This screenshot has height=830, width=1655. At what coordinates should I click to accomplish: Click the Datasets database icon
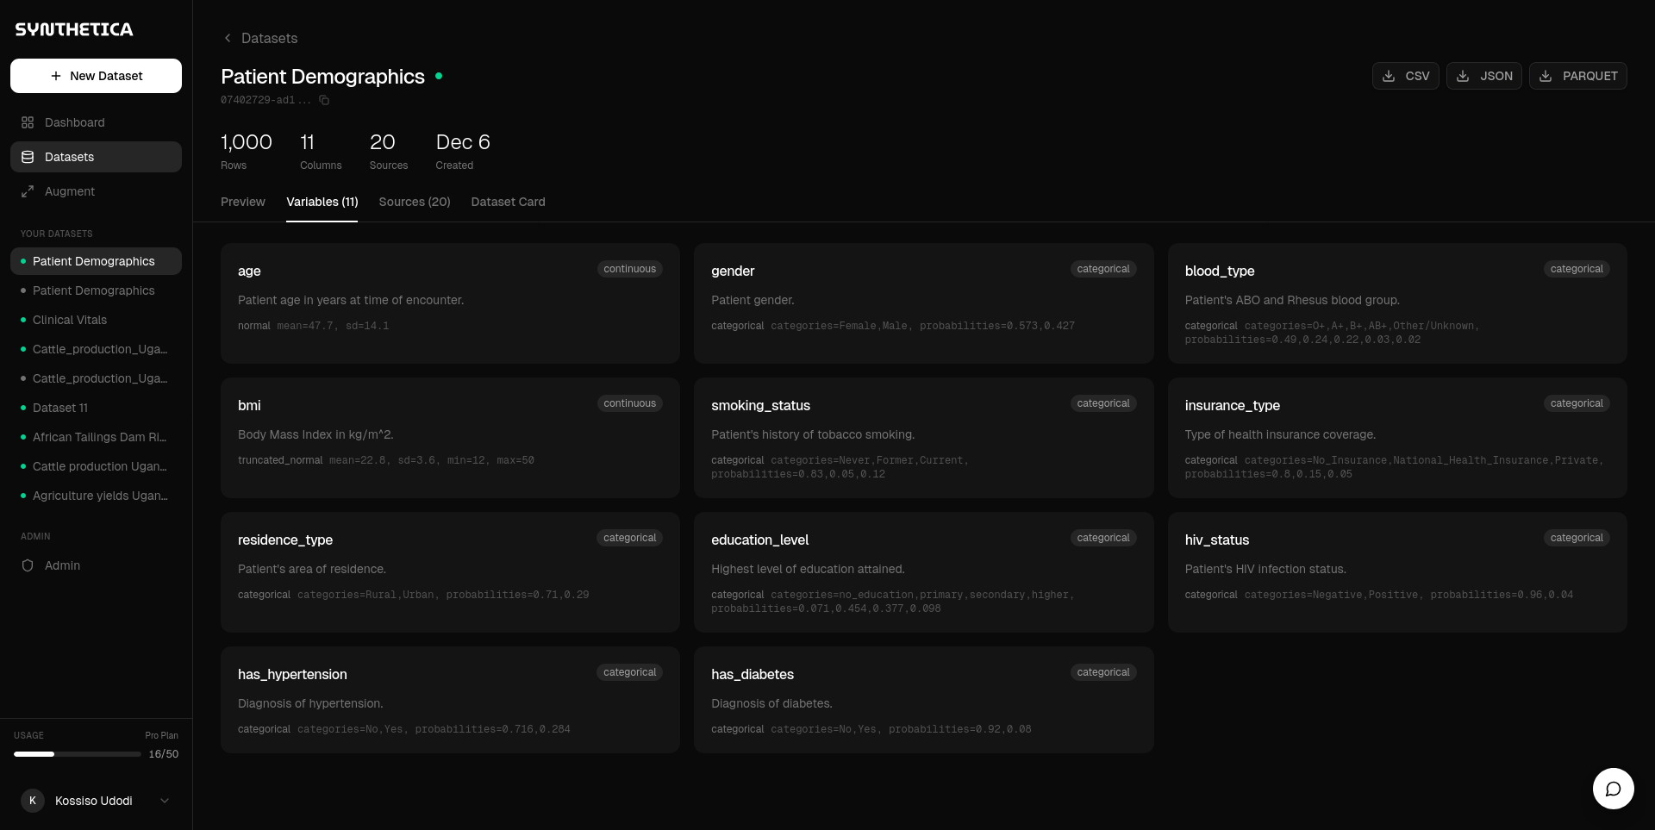click(28, 157)
